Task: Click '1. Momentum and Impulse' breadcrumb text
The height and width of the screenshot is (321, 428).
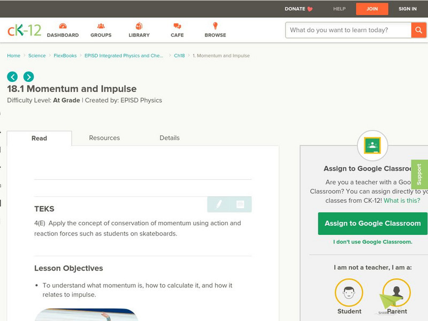Action: (221, 56)
